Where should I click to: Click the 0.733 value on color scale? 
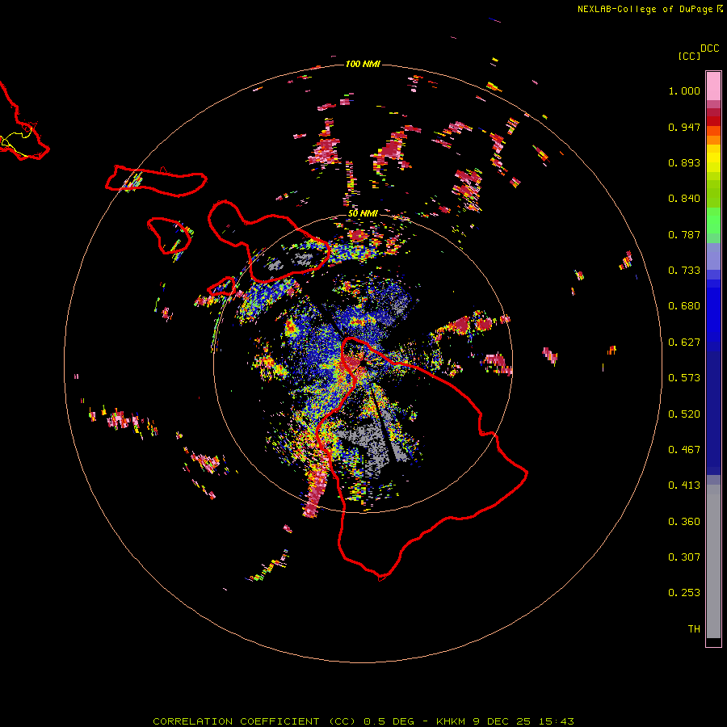coord(684,271)
